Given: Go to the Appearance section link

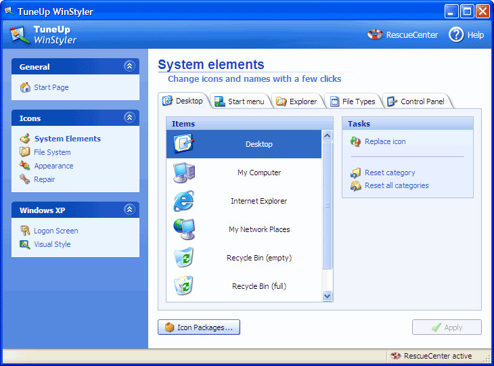Looking at the screenshot, I should pyautogui.click(x=53, y=166).
